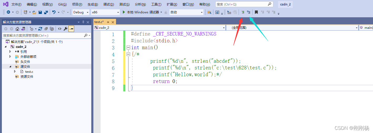Image resolution: width=373 pixels, height=133 pixels.
Task: Open the csdn_2 project scope dropdown
Action: (224, 27)
